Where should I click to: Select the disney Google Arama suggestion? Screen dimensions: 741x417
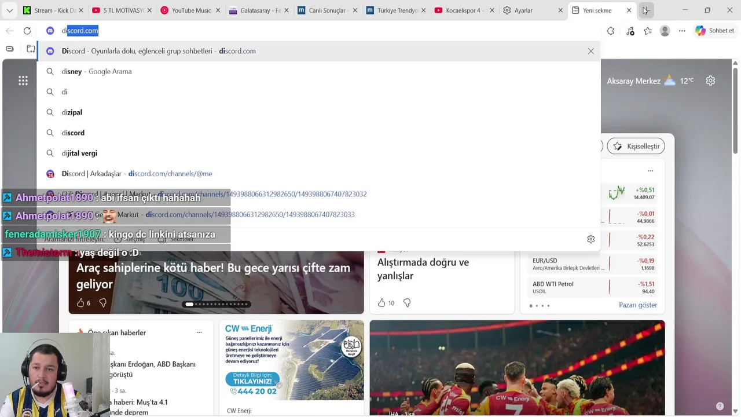(318, 71)
